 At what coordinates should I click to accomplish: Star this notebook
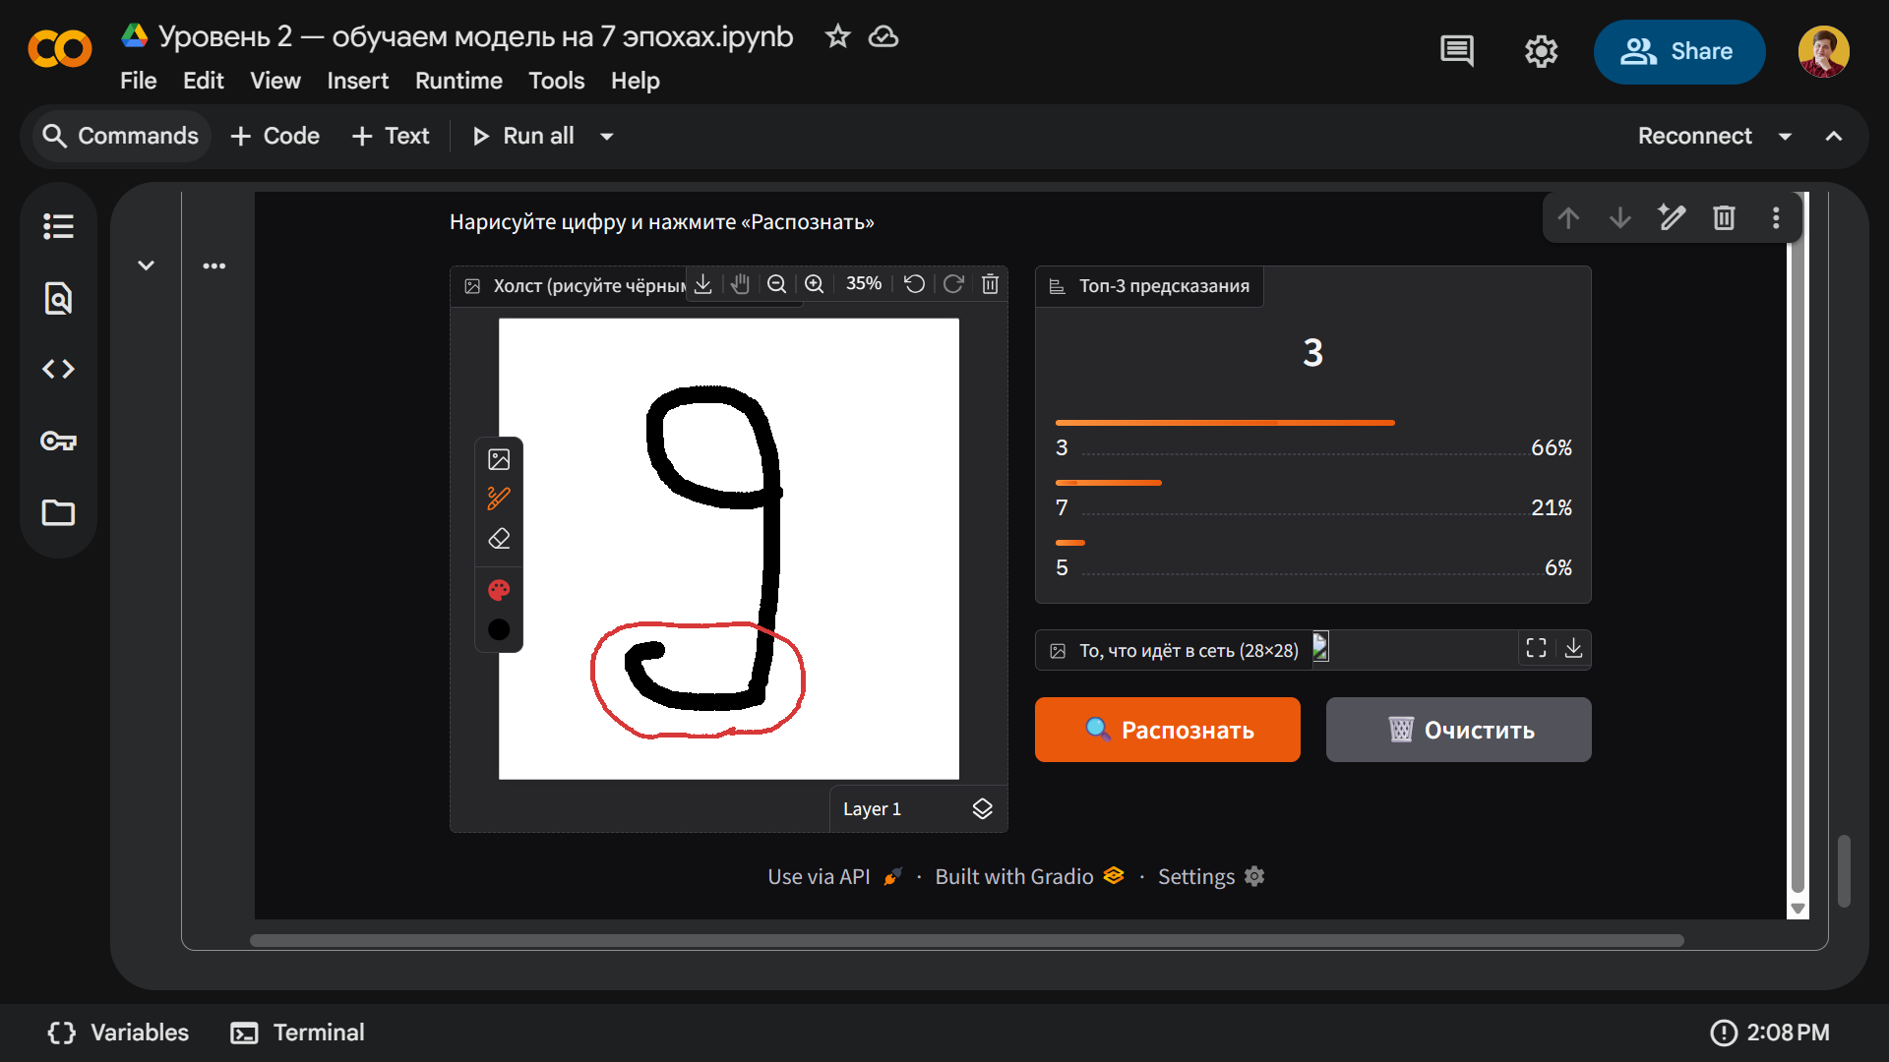point(836,36)
